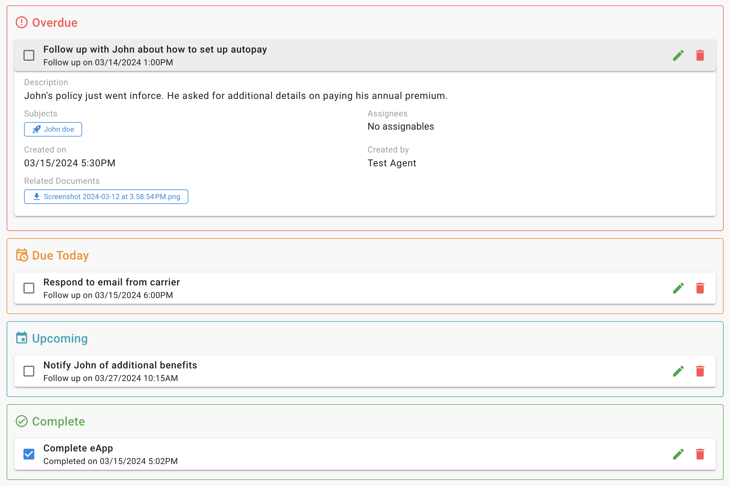The width and height of the screenshot is (729, 486).
Task: Edit Notify John of additional benefits
Action: pyautogui.click(x=678, y=371)
